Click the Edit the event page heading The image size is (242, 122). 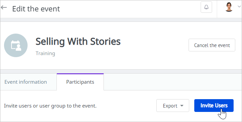coord(36,9)
